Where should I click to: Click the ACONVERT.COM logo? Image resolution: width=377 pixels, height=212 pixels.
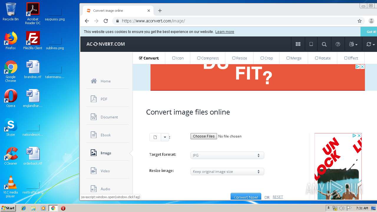pyautogui.click(x=105, y=44)
